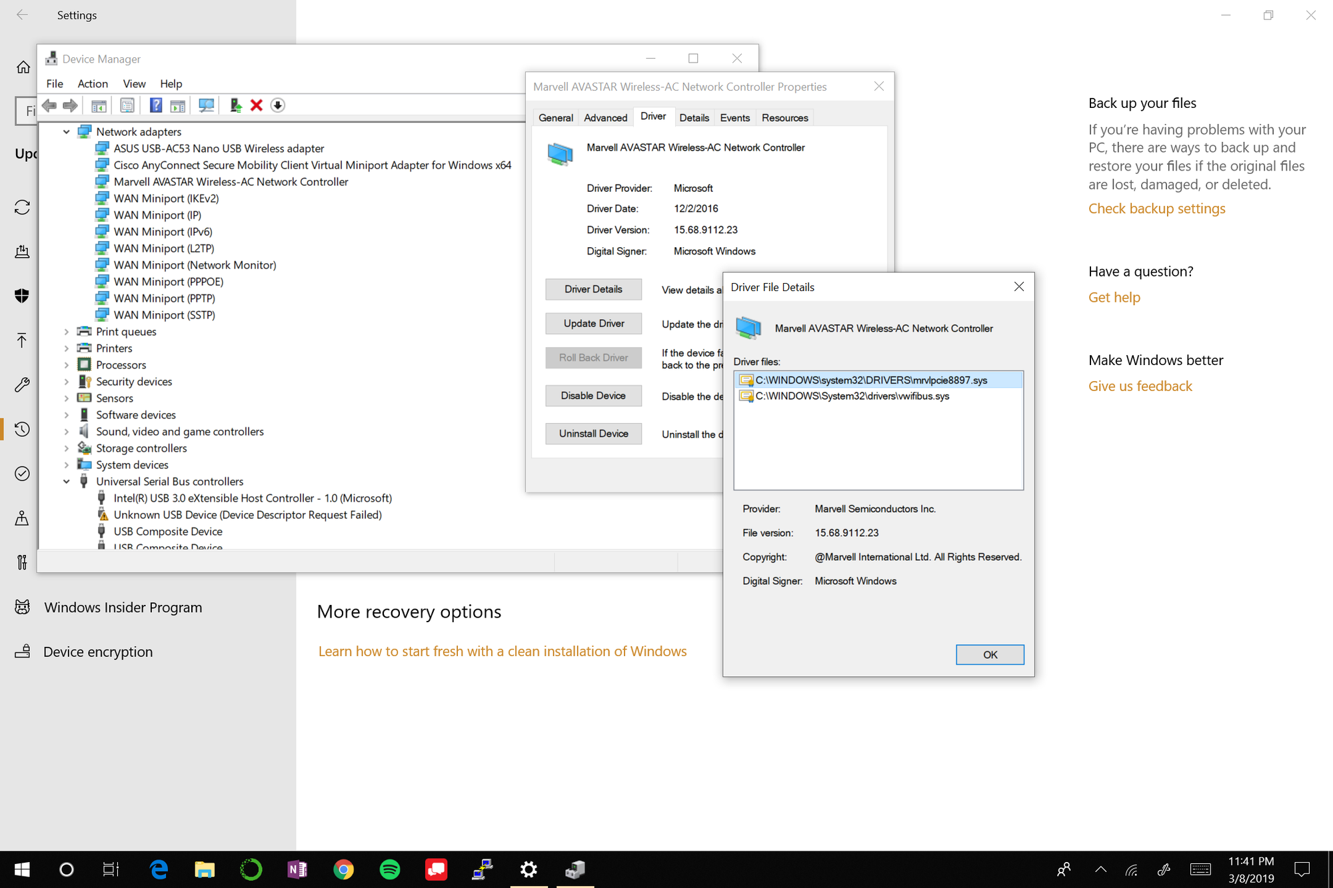Image resolution: width=1333 pixels, height=888 pixels.
Task: Open Spotify from the taskbar
Action: click(x=390, y=869)
